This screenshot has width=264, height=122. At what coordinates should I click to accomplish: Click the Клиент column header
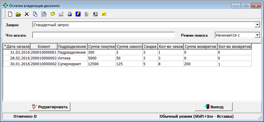tap(44, 46)
